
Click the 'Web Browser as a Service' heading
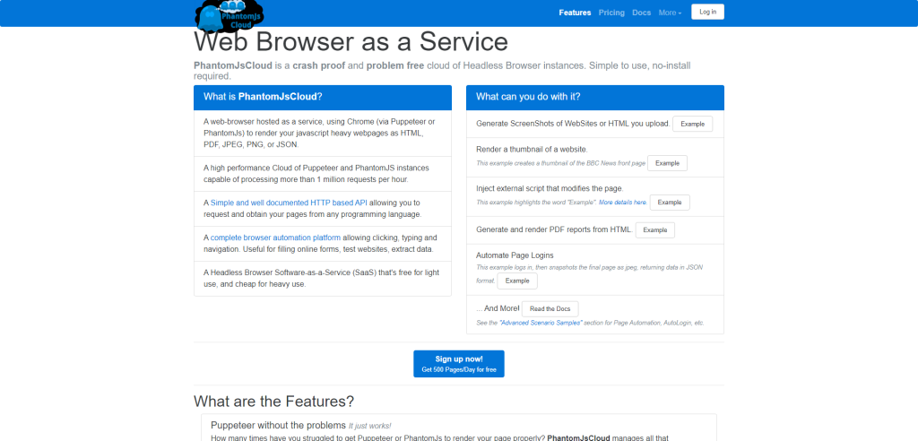coord(351,42)
